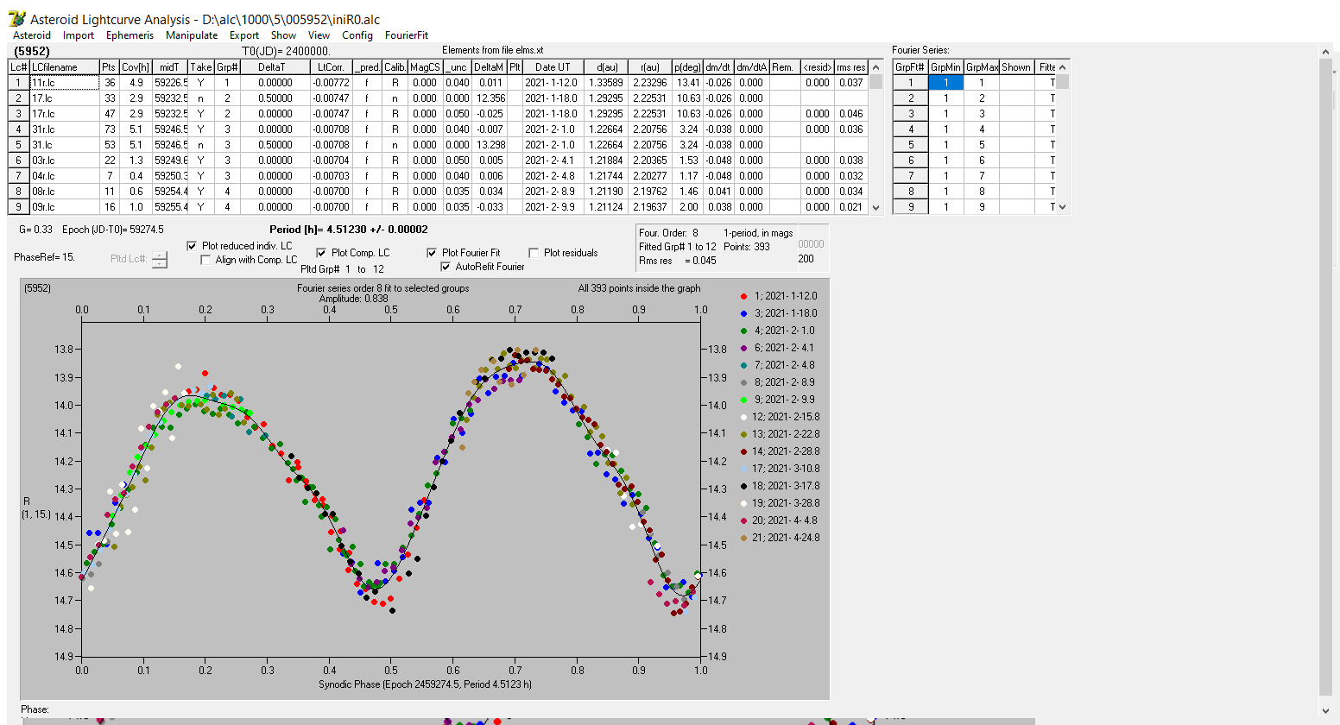Open the View menu
Viewport: 1340px width, 725px height.
[x=319, y=35]
